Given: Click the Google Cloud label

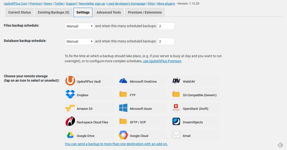Looking at the screenshot, I should [x=139, y=136].
